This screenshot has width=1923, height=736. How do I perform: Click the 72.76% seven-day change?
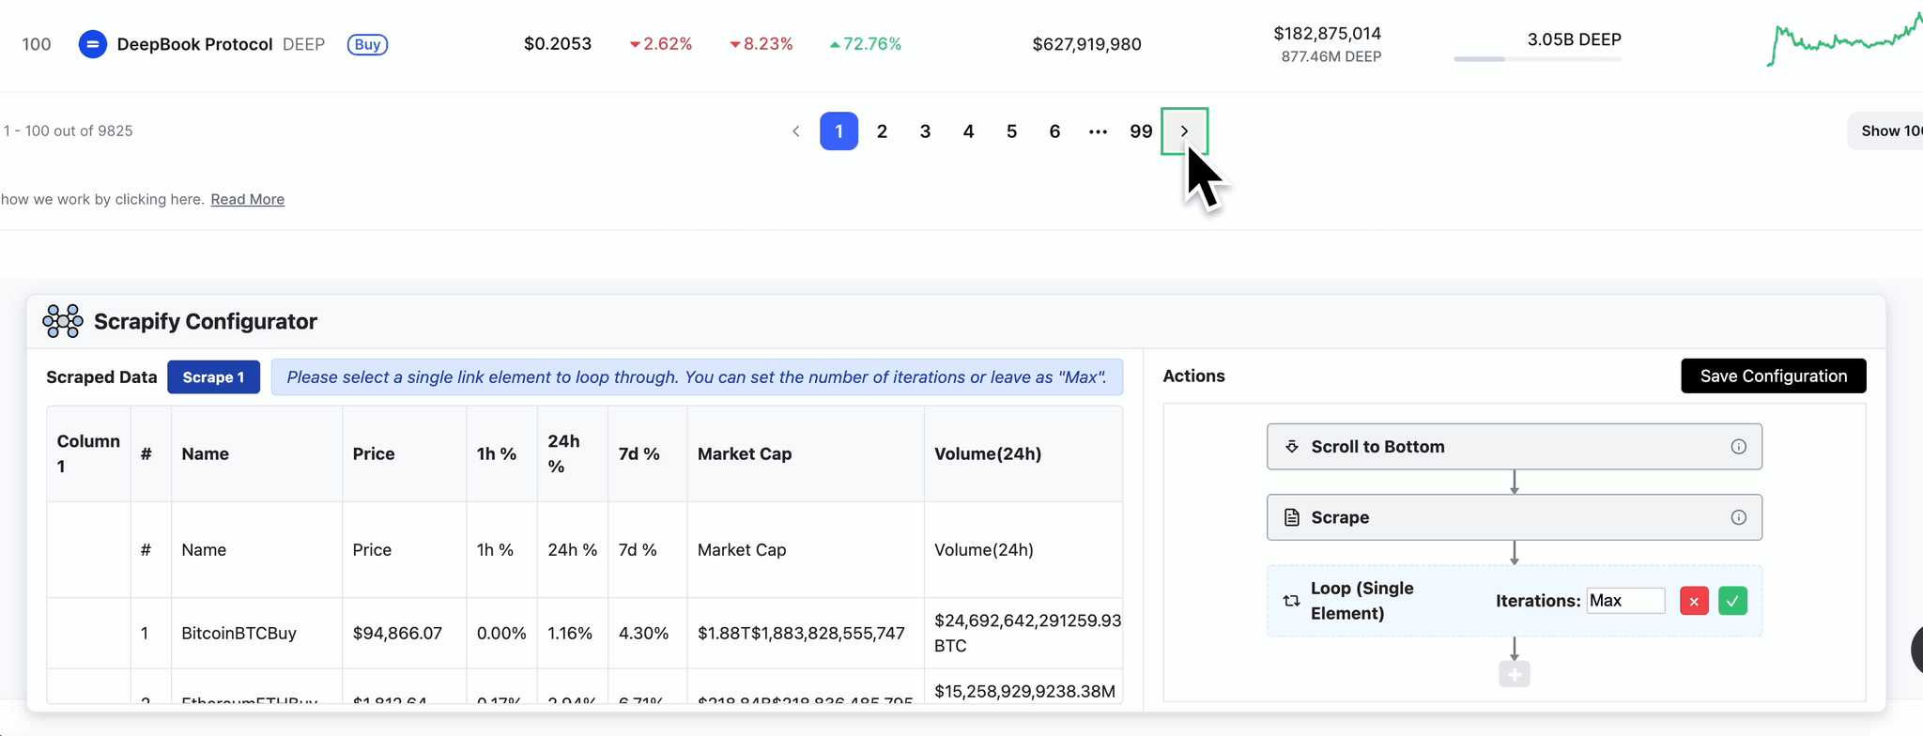pyautogui.click(x=866, y=44)
